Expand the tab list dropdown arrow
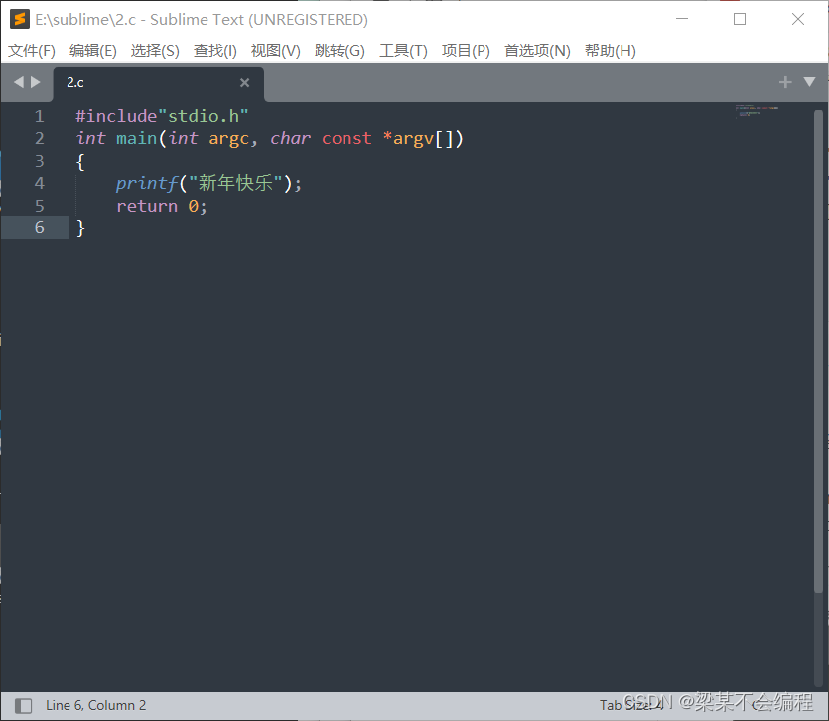The image size is (829, 721). [809, 82]
